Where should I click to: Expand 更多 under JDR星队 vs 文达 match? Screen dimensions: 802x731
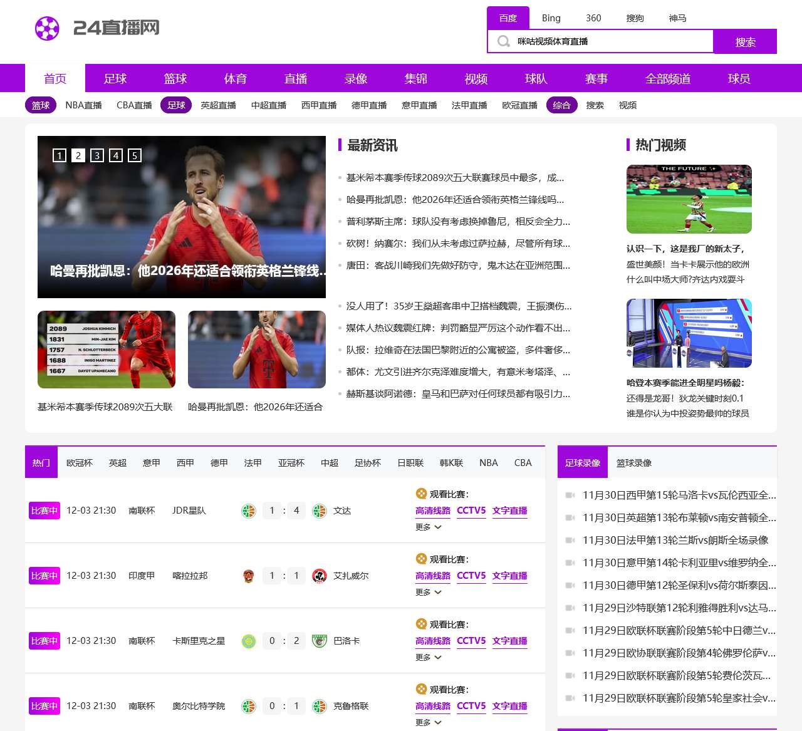coord(429,527)
